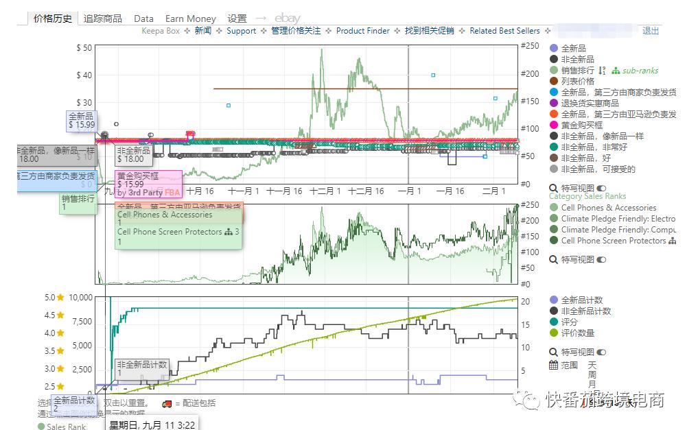Open the Product Finder link
687x430 pixels.
362,31
